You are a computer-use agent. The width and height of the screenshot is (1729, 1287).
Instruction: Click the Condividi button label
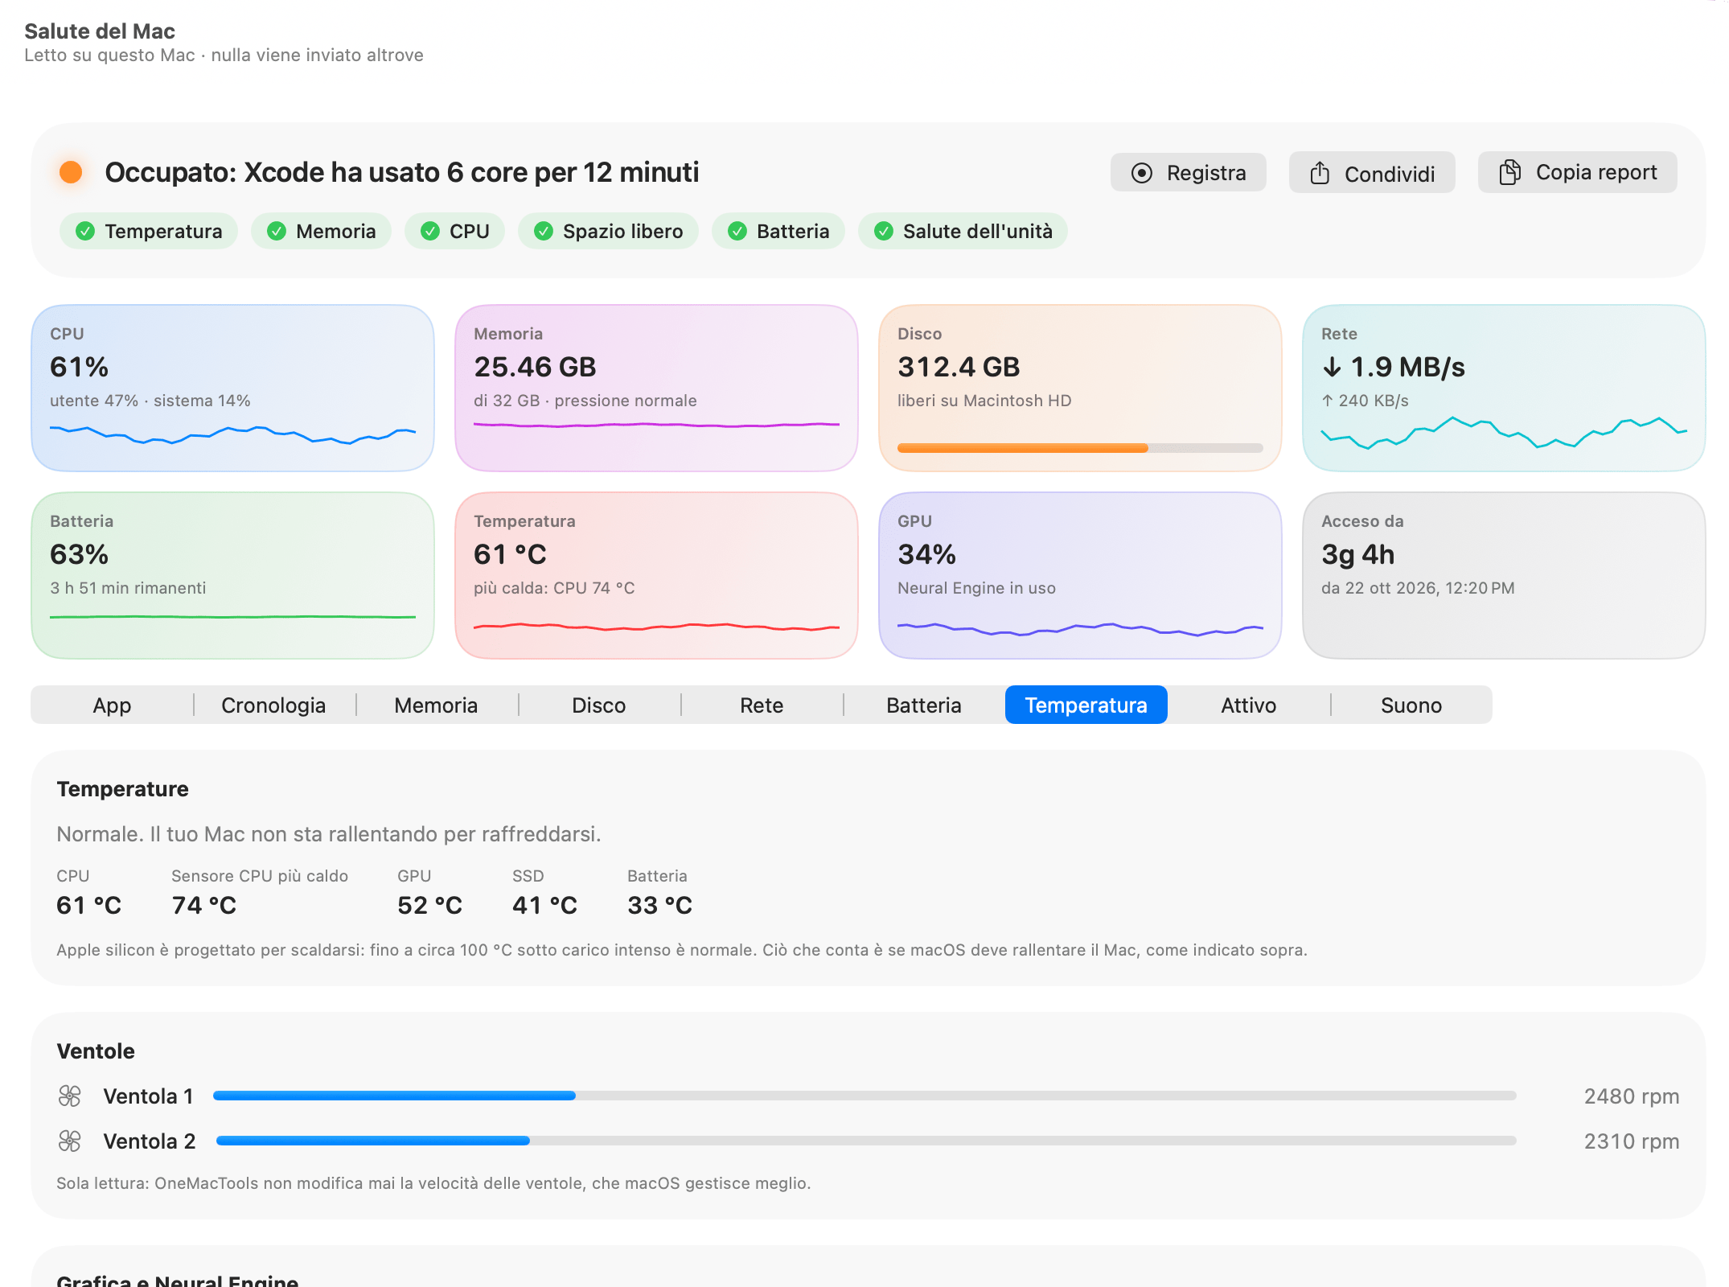pos(1390,175)
